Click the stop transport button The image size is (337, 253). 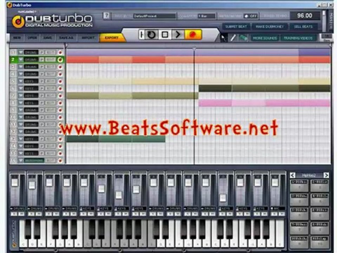click(x=165, y=34)
